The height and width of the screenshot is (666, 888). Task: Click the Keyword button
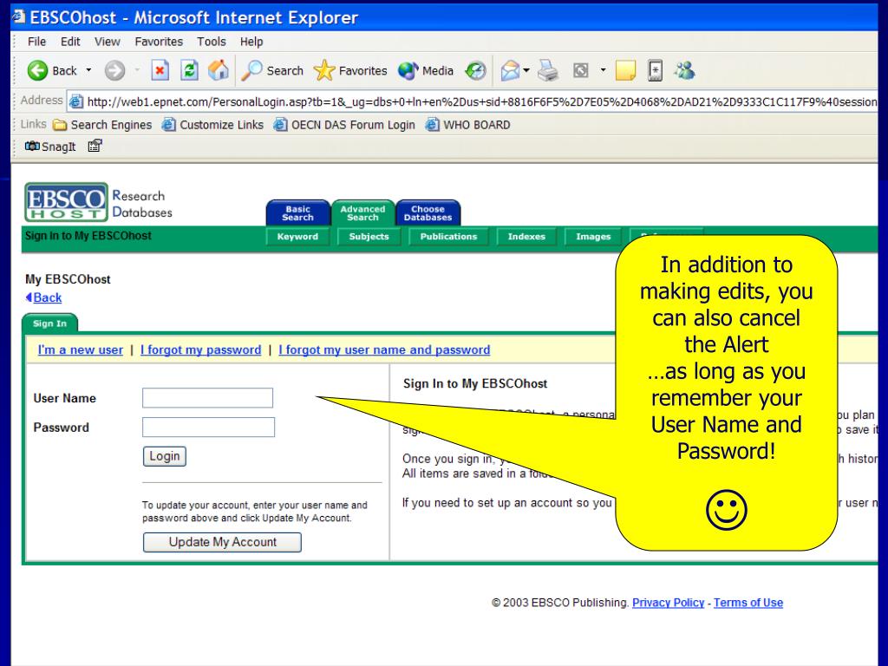tap(298, 236)
